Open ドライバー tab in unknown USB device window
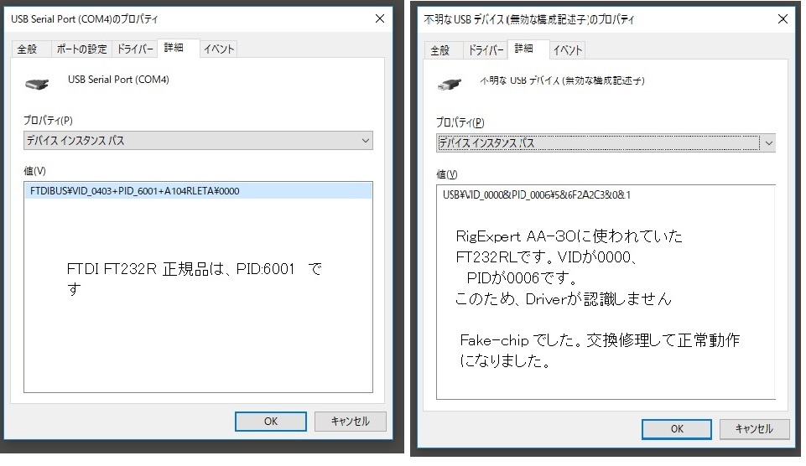The image size is (806, 466). [486, 50]
